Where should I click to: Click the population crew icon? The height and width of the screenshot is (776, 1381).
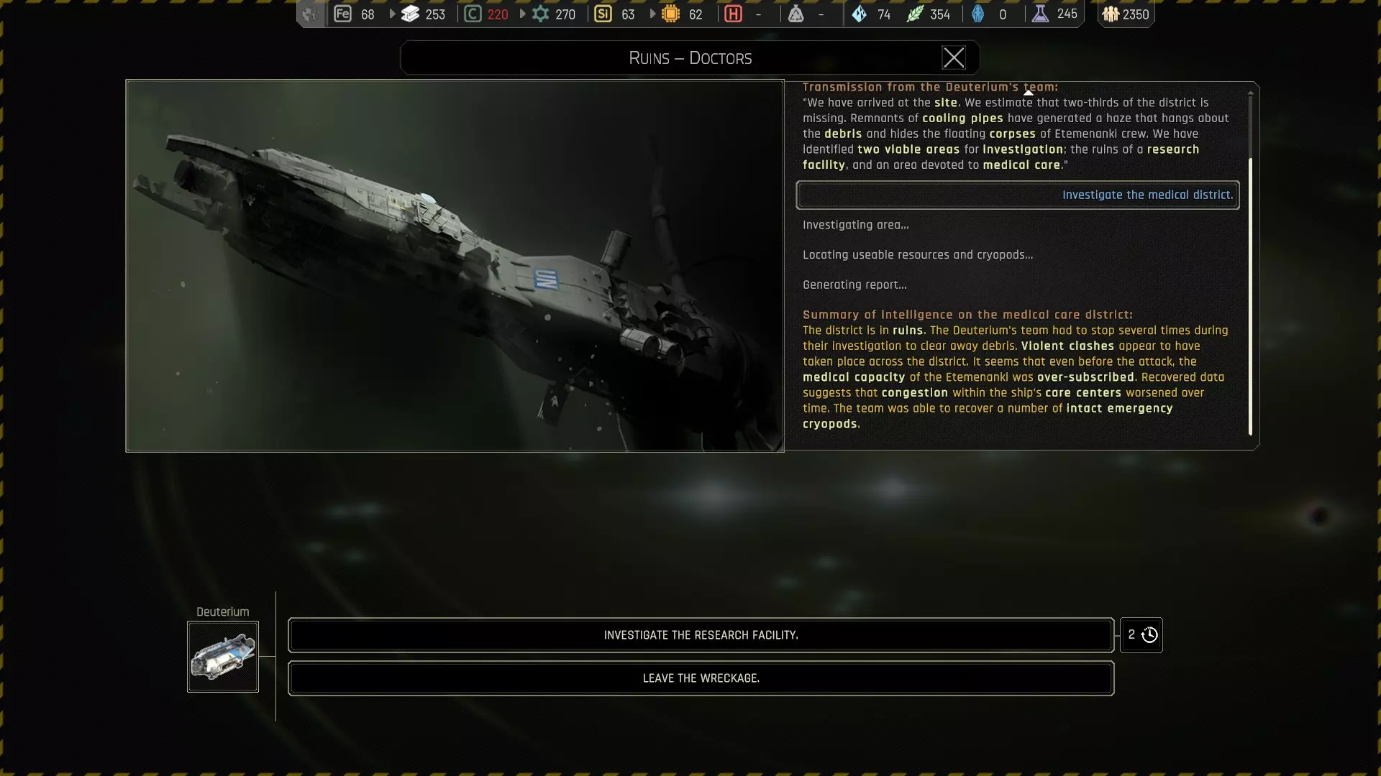(1111, 14)
